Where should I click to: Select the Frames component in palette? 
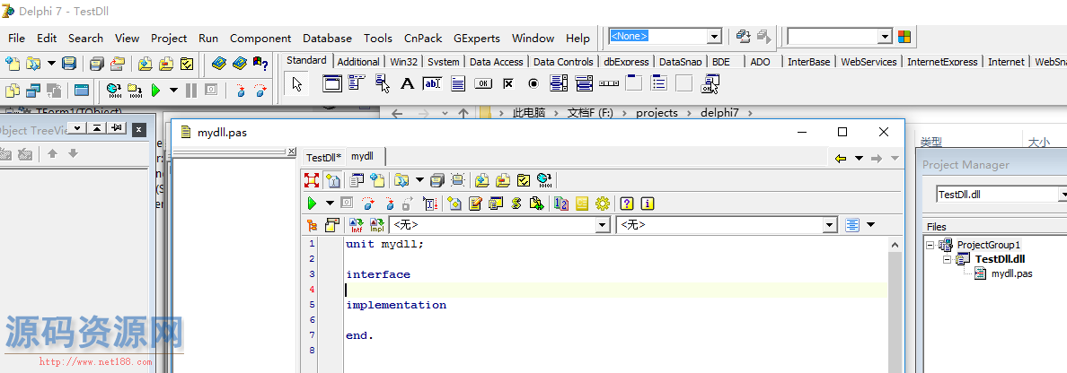tap(332, 83)
